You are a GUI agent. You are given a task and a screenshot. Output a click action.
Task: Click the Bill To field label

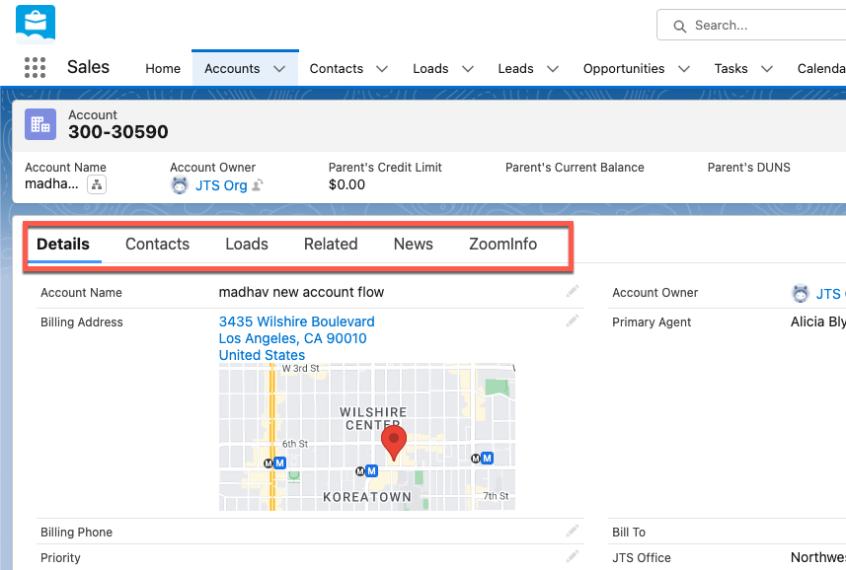click(629, 533)
